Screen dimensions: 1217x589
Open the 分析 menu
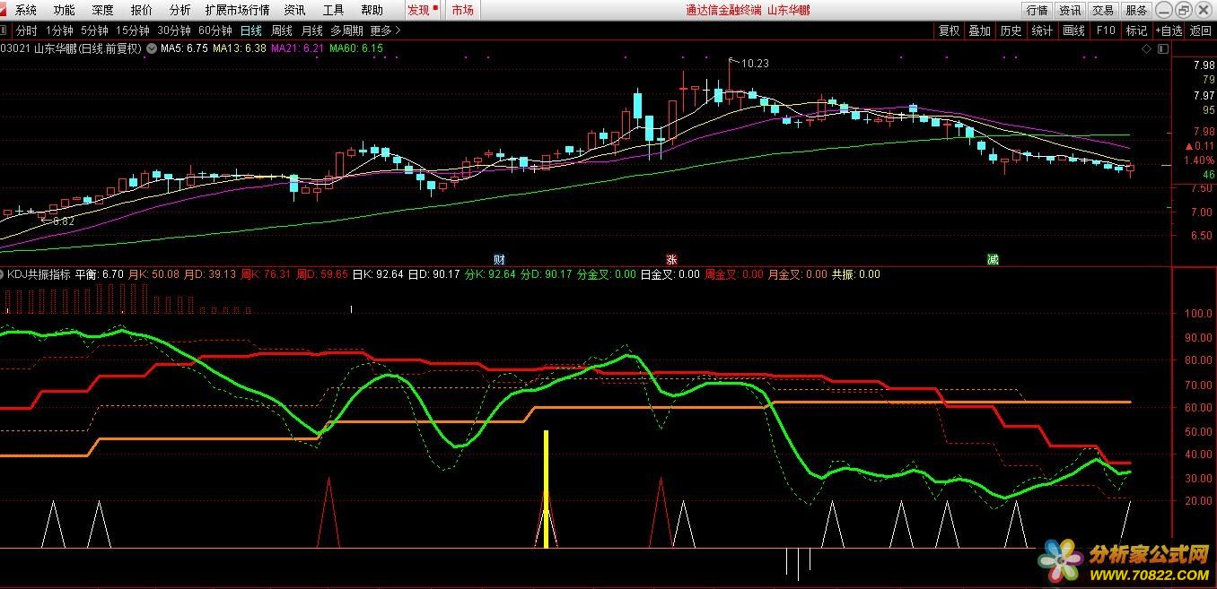(x=179, y=10)
